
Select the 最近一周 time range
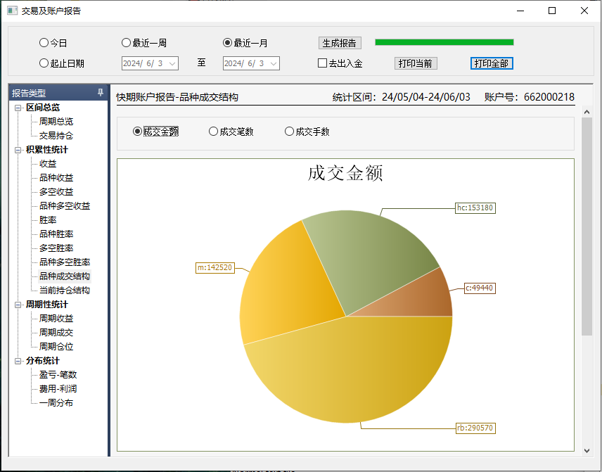coord(127,43)
